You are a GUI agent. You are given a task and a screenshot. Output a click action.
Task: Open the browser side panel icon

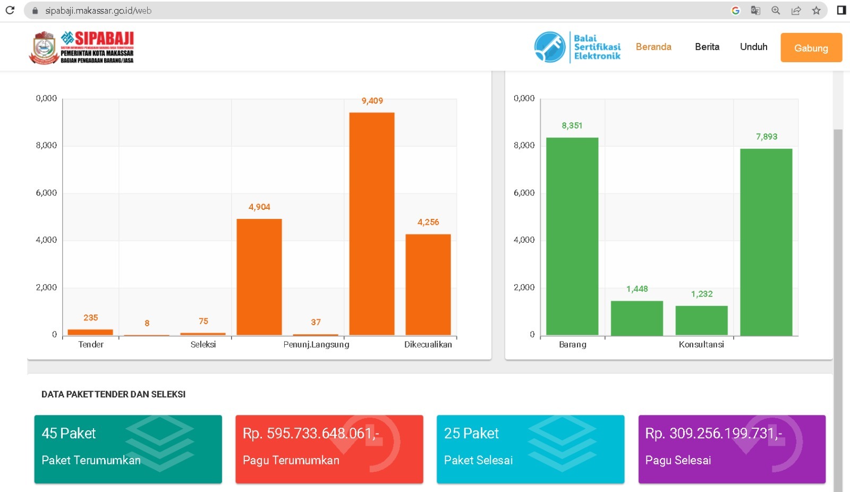click(841, 10)
